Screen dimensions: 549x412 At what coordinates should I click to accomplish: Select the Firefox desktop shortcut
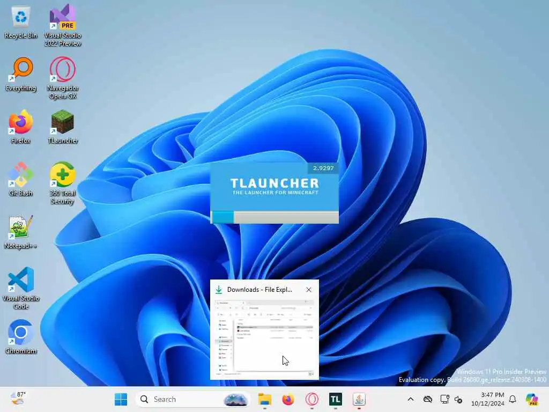tap(21, 127)
